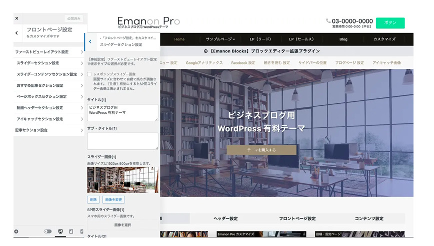Click the circle icon before Emanon Blocks
Screen dimensions: 434x246
(x=205, y=51)
